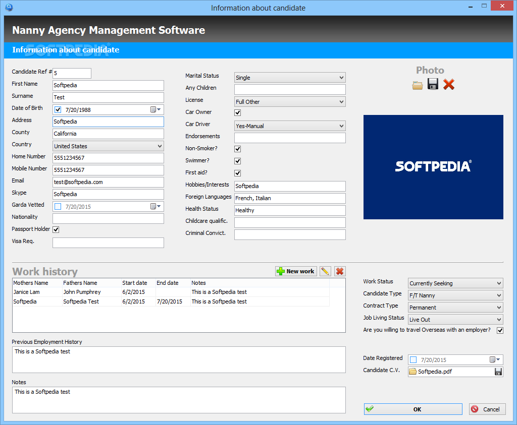
Task: Click the Endorsements field
Action: point(290,138)
